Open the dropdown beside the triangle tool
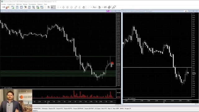Screen dimensions: 199x112 (x=102, y=7)
